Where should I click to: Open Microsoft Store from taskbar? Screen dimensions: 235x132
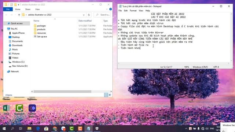(46, 129)
